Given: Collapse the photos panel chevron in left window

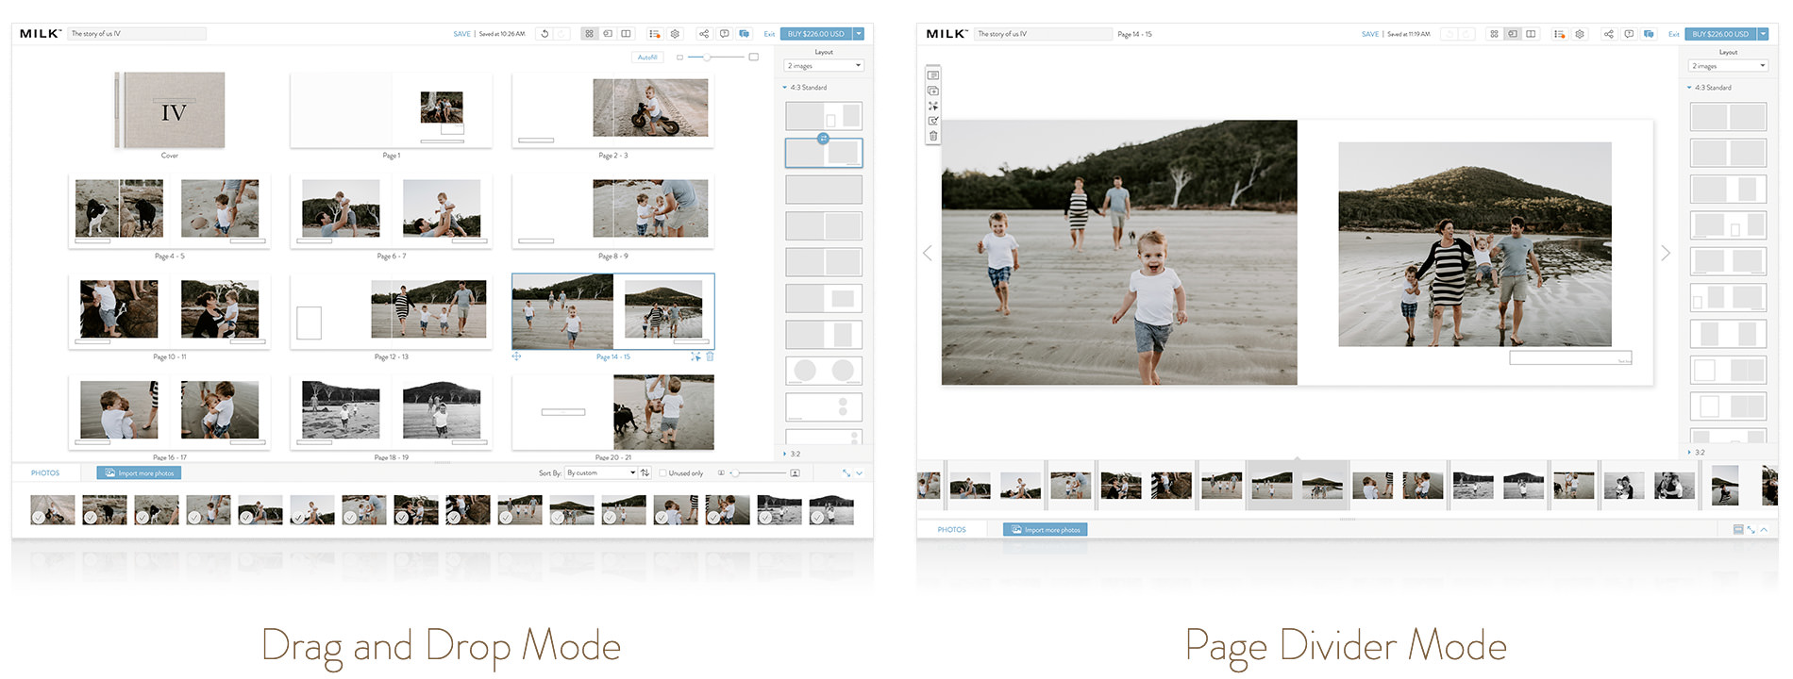Looking at the screenshot, I should [x=860, y=472].
